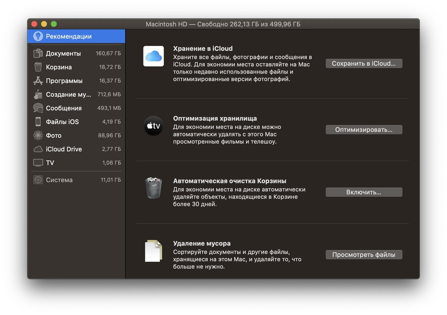
Task: Select the Программы icon in the sidebar
Action: tap(38, 81)
